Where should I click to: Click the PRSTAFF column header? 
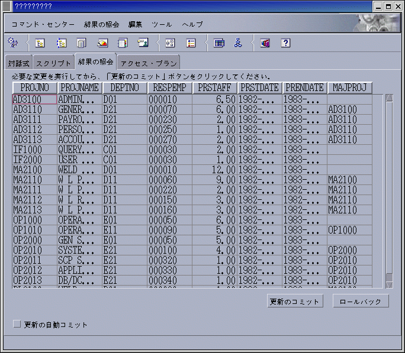click(214, 88)
